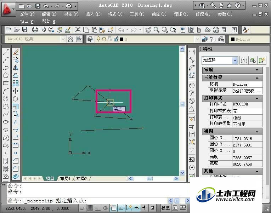Click the 材质 ByLayer value field

[x=247, y=84]
